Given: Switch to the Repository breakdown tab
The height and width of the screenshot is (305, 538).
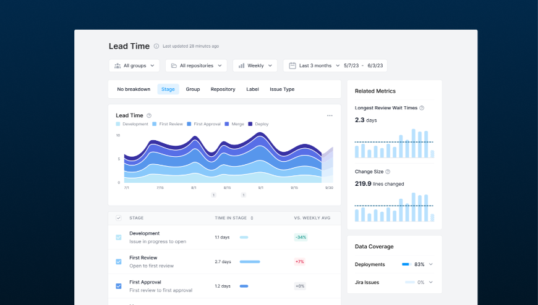Looking at the screenshot, I should point(223,90).
